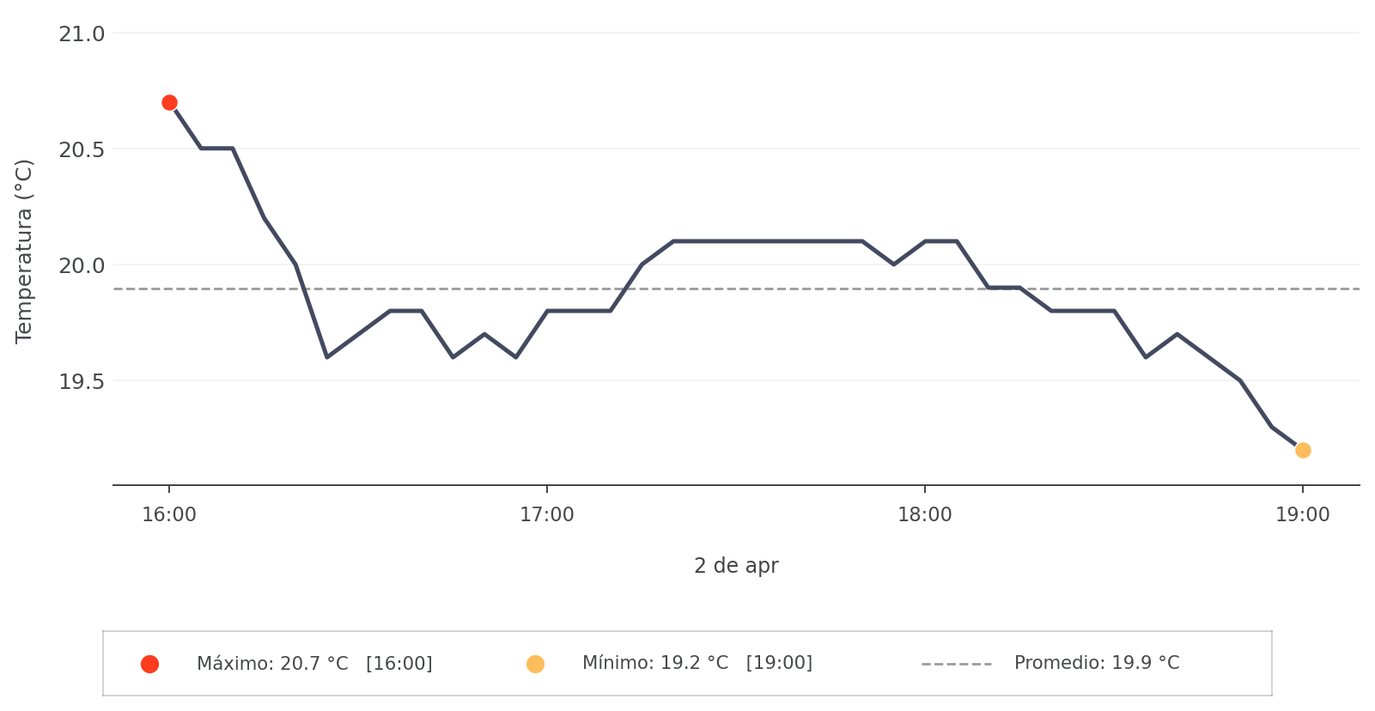Click the '[16:00]' time in the legend
The image size is (1375, 711).
[399, 664]
